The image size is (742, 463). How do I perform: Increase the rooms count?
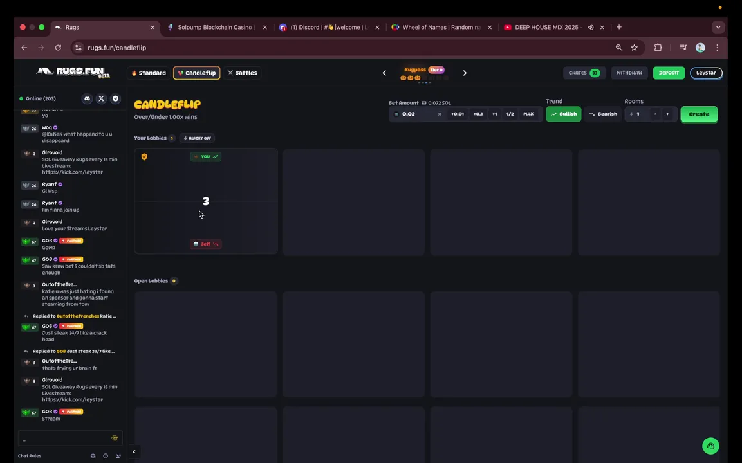(667, 114)
